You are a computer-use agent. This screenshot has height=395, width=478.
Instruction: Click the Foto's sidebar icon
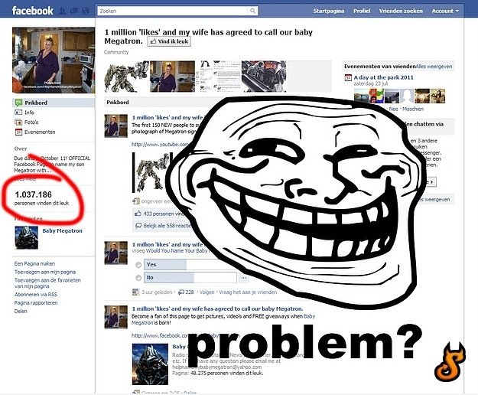coord(18,122)
